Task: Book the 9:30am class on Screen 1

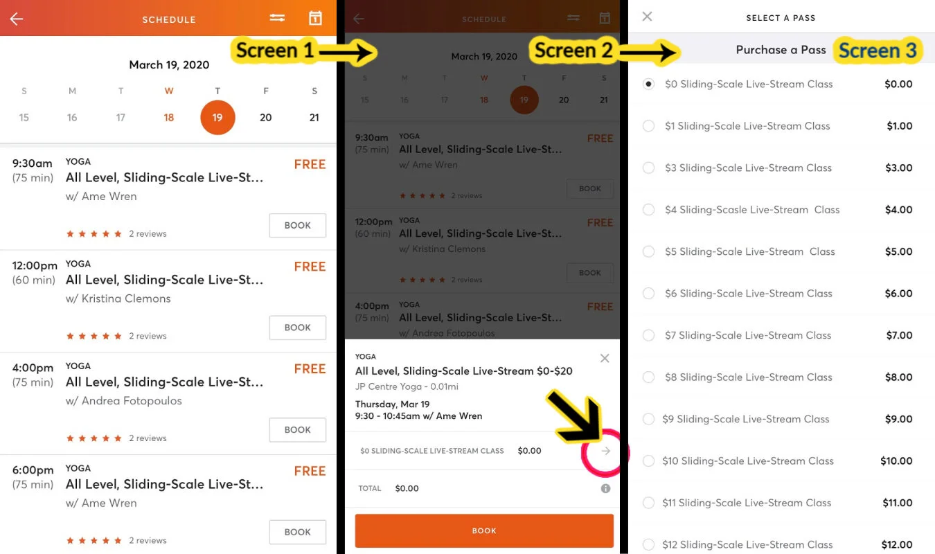Action: pyautogui.click(x=297, y=225)
